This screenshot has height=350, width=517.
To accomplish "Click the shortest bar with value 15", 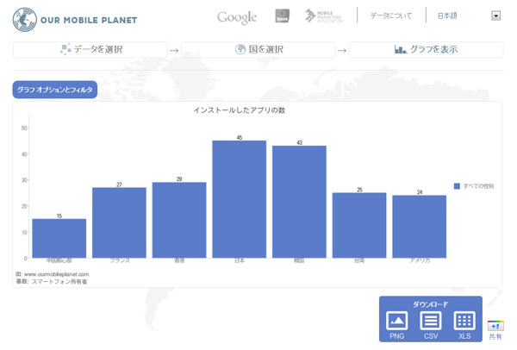I will click(59, 238).
